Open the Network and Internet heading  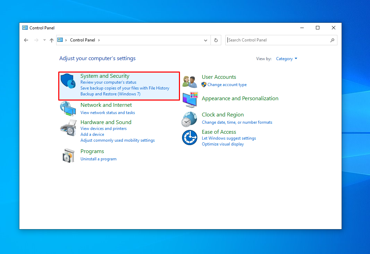point(106,105)
